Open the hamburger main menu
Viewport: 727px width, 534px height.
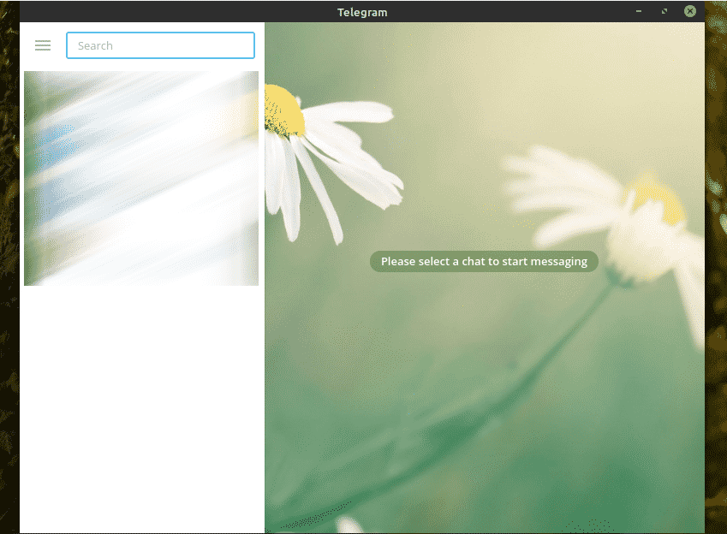pyautogui.click(x=43, y=45)
